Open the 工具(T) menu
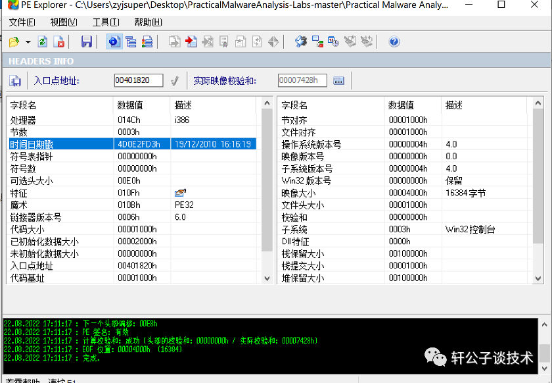 [106, 22]
